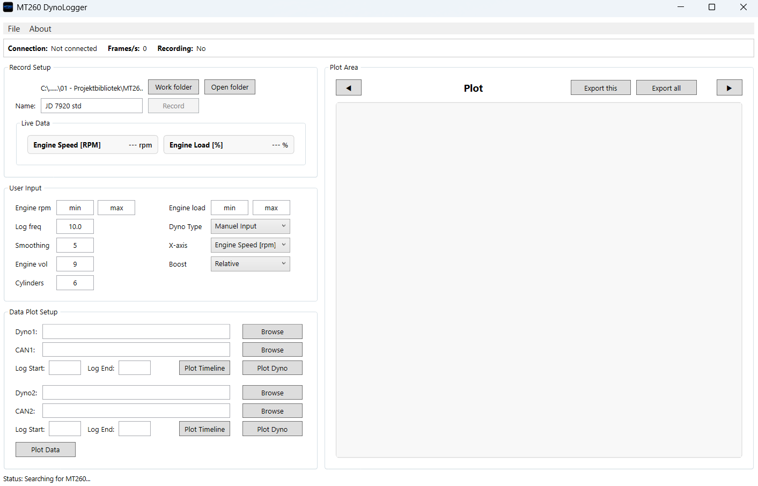
Task: Click Export all button
Action: [666, 87]
